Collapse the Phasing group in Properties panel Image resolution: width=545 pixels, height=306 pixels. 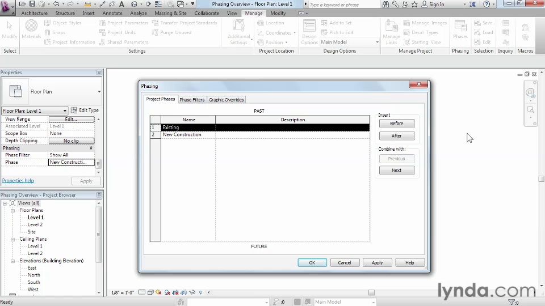[x=91, y=148]
